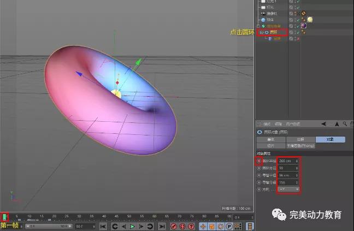Click the yellow material tag on sphere
This screenshot has width=354, height=231.
(x=310, y=19)
